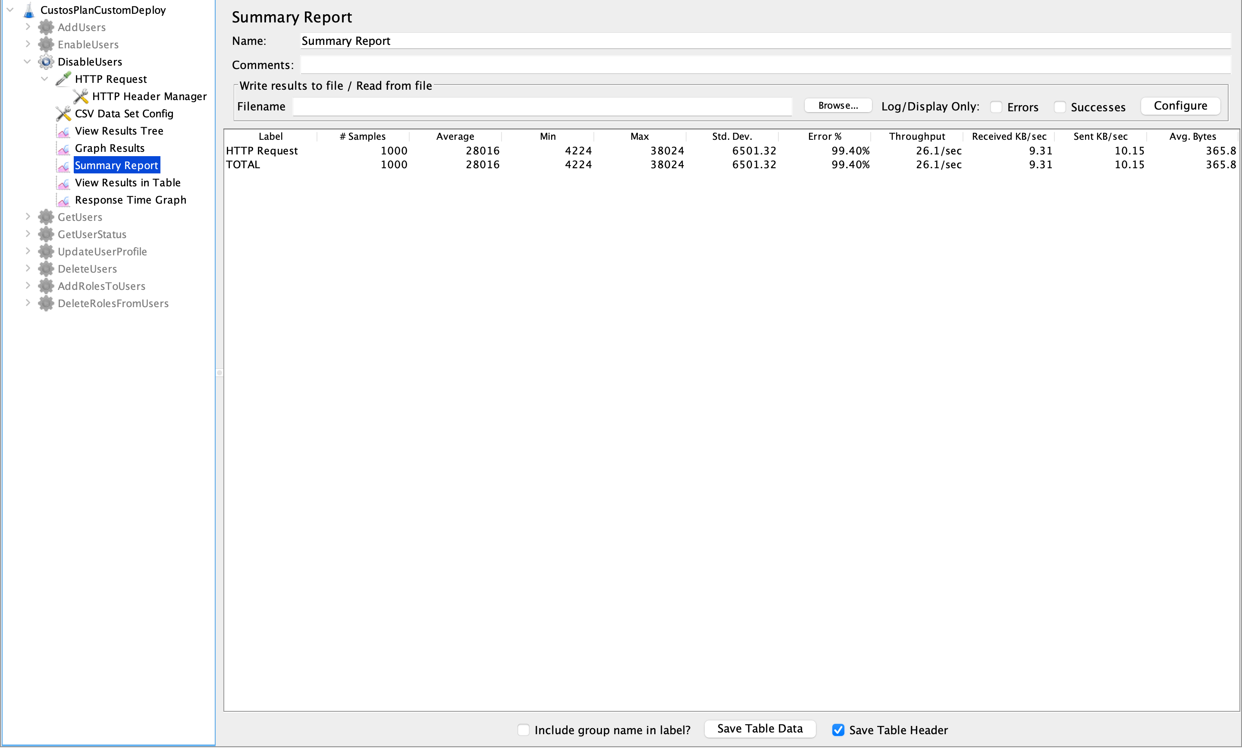Viewport: 1242px width, 748px height.
Task: Click the Graph Results listener icon
Action: click(63, 148)
